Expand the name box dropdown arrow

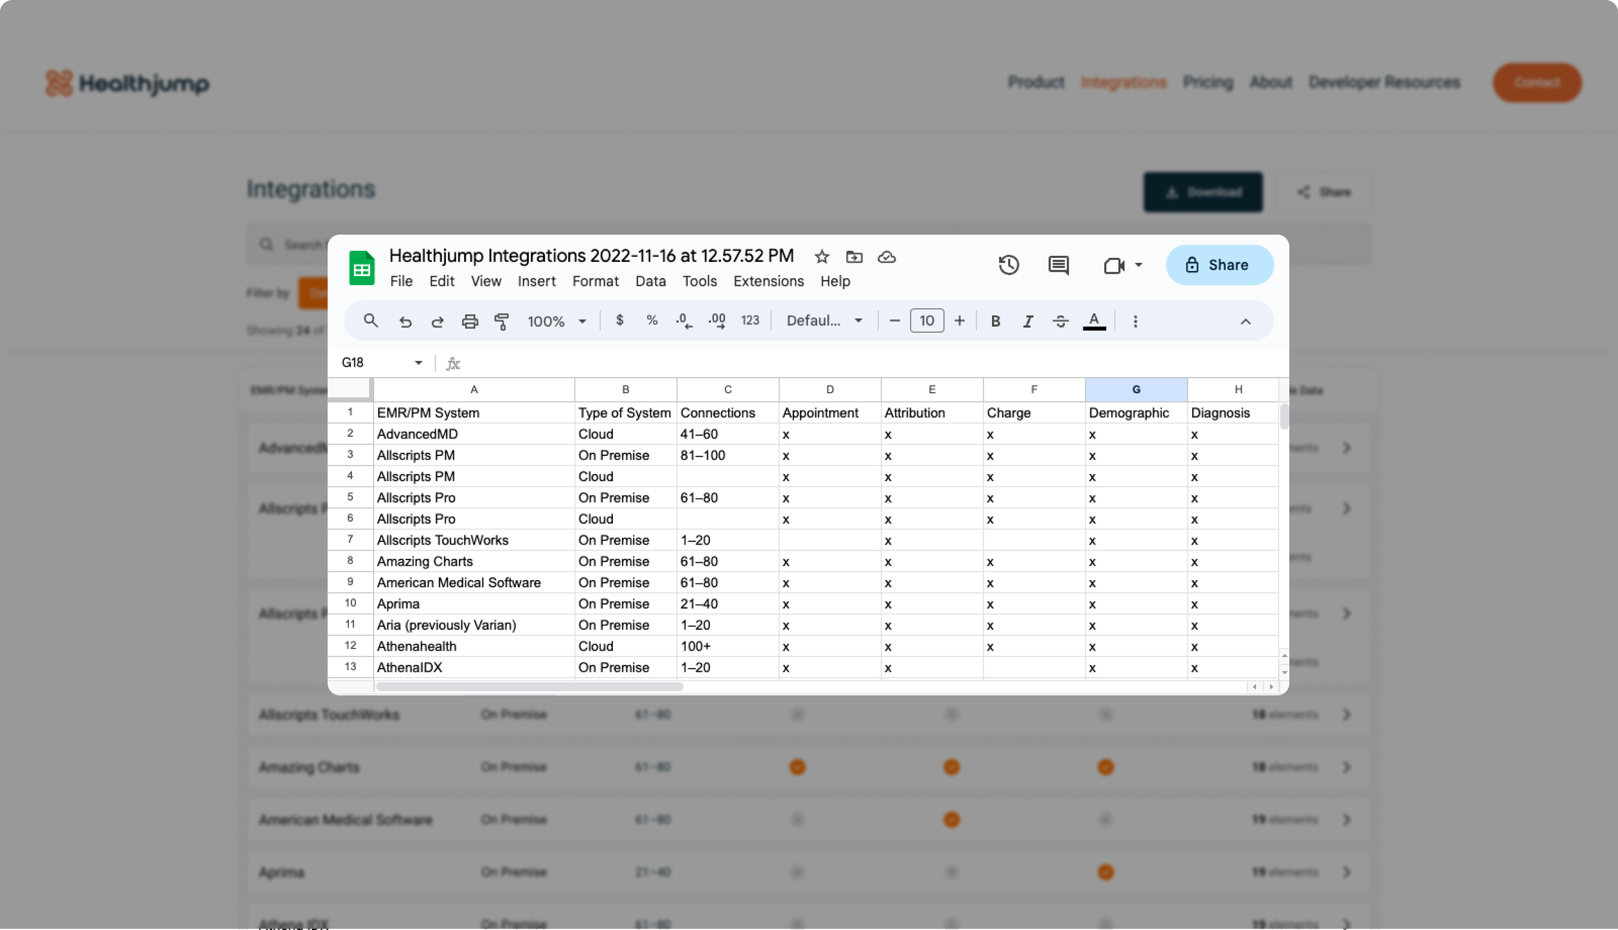point(418,363)
